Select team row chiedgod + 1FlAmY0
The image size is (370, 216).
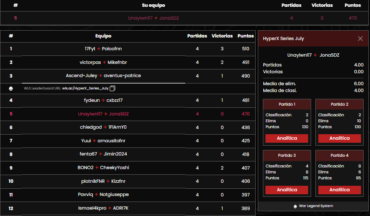point(128,127)
